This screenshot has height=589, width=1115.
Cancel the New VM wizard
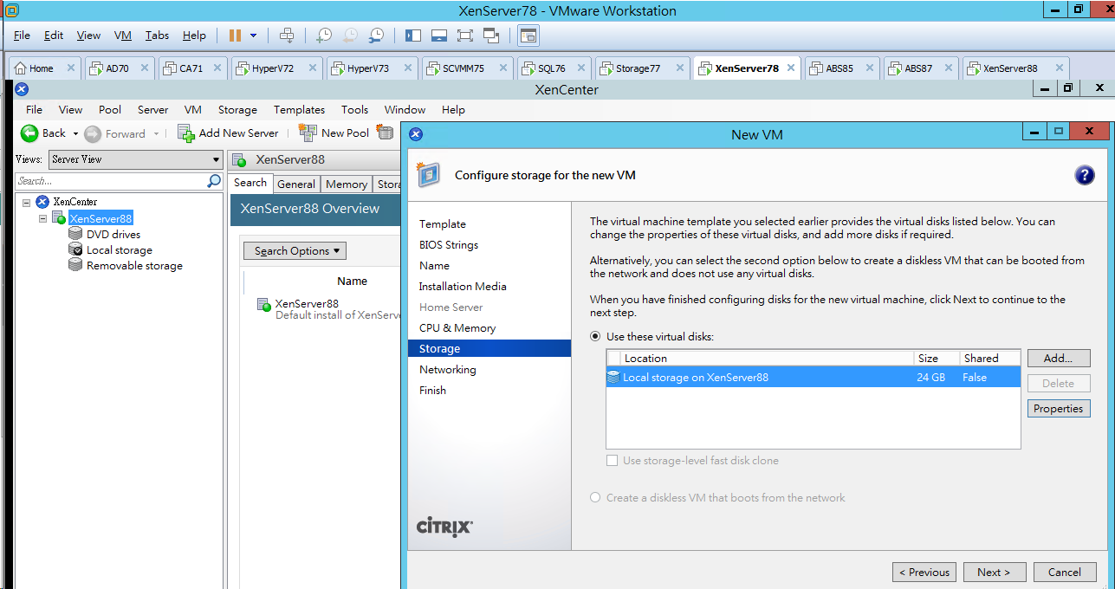pos(1064,572)
